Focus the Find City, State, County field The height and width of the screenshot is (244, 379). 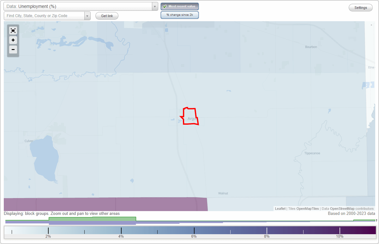coord(44,16)
